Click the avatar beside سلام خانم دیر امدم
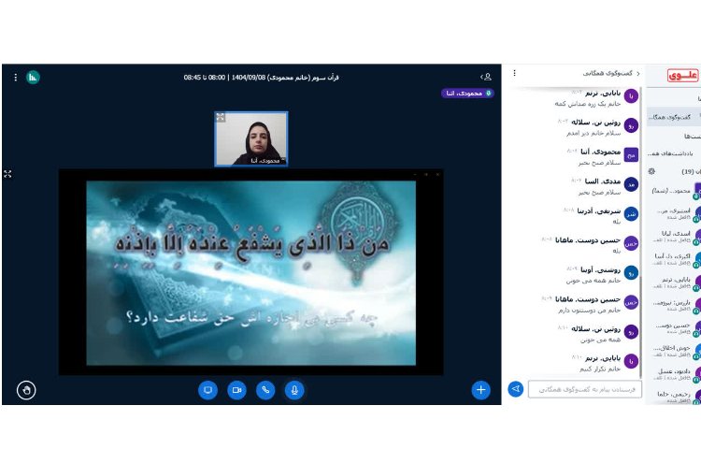701x449 pixels. [x=631, y=125]
